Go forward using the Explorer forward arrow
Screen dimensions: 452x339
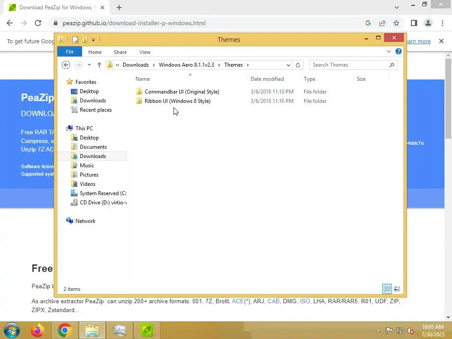tap(79, 65)
